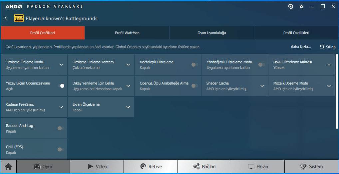
Task: Click the 'Açık' status under Yüzey Biçim
Action: click(10, 88)
